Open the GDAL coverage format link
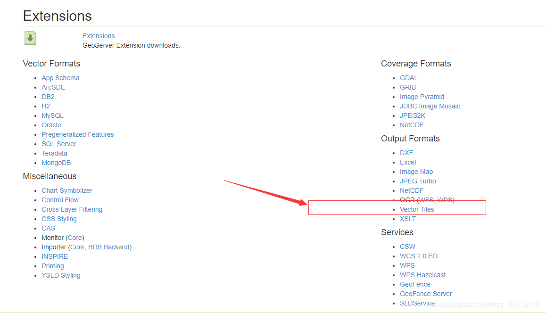 pos(408,78)
